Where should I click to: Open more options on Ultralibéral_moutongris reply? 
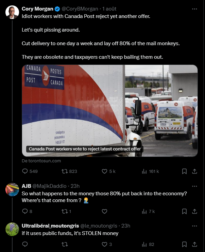pos(194,226)
